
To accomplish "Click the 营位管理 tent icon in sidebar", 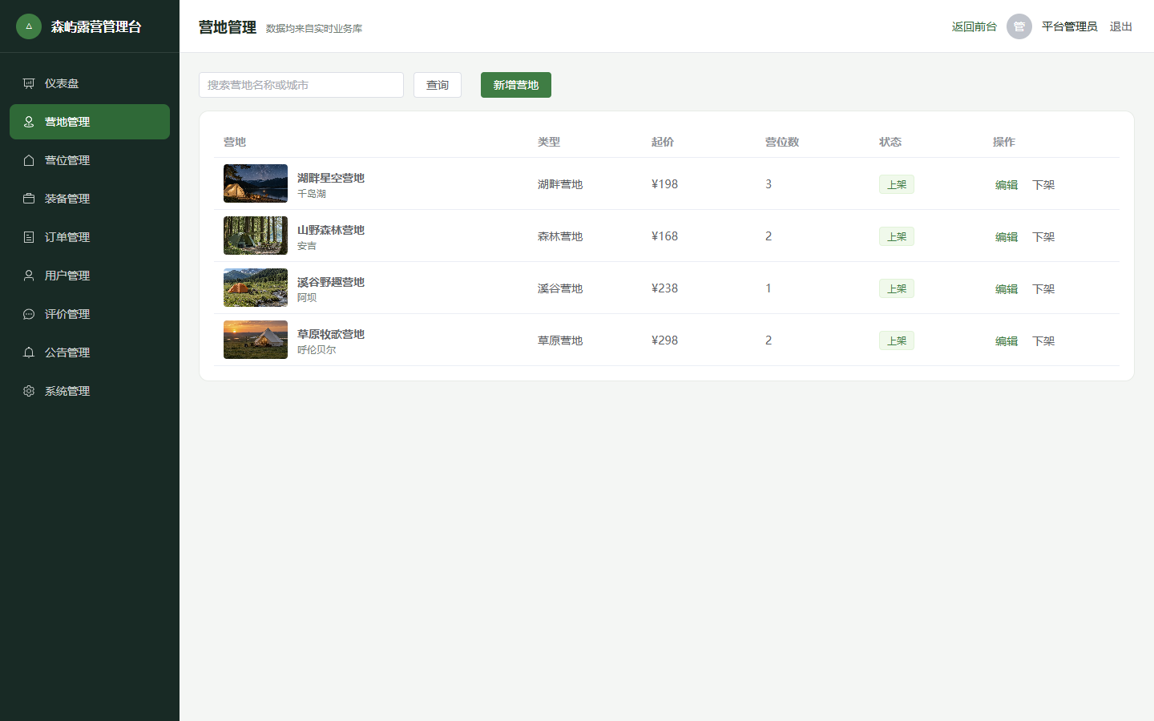I will 29,160.
